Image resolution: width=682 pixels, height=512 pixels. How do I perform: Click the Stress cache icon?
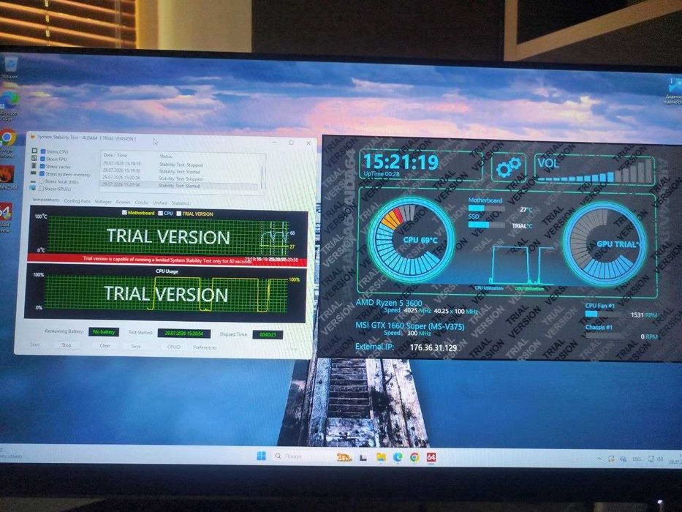(34, 166)
